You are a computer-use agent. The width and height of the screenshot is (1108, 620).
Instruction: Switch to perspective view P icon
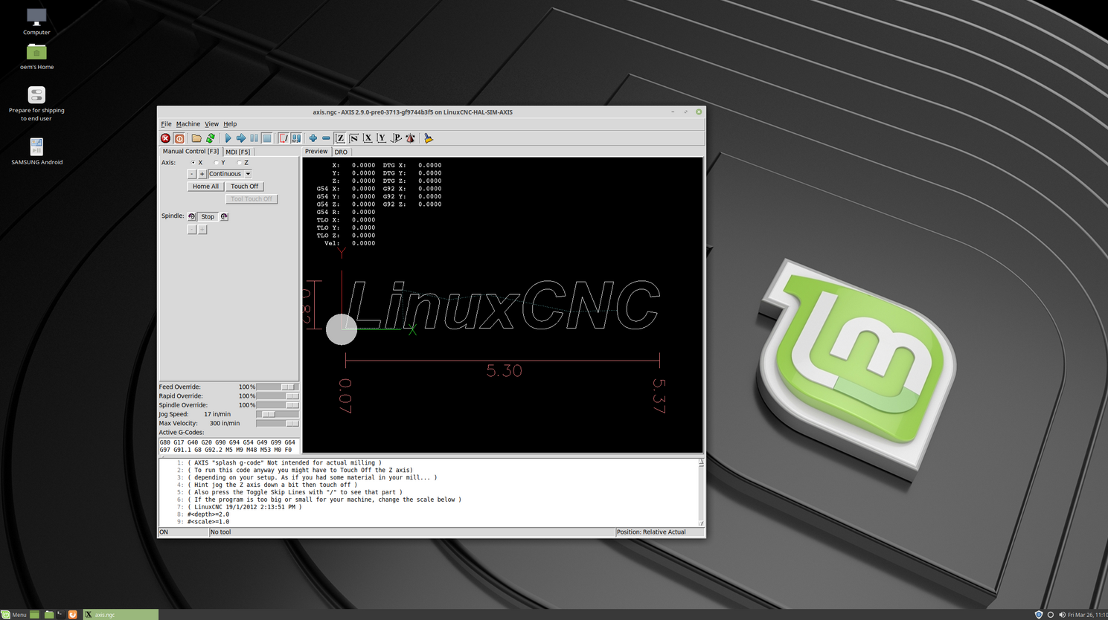[396, 138]
